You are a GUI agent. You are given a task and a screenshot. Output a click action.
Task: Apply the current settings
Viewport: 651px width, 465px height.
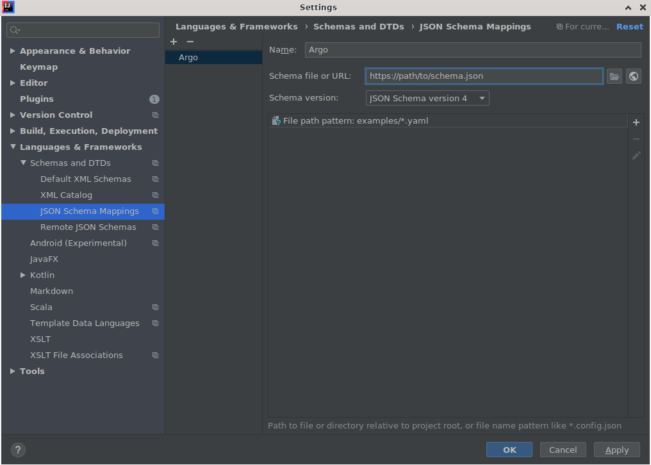point(616,450)
